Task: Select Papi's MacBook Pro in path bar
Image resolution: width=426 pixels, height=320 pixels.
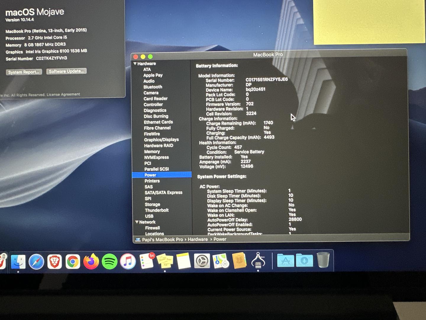Action: pos(162,239)
